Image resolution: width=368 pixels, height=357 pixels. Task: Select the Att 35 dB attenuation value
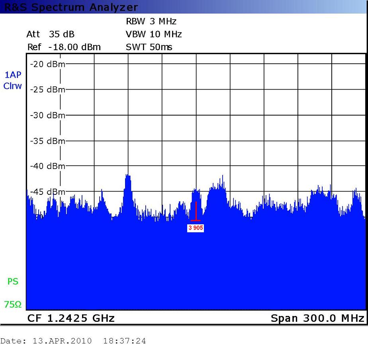(x=50, y=34)
